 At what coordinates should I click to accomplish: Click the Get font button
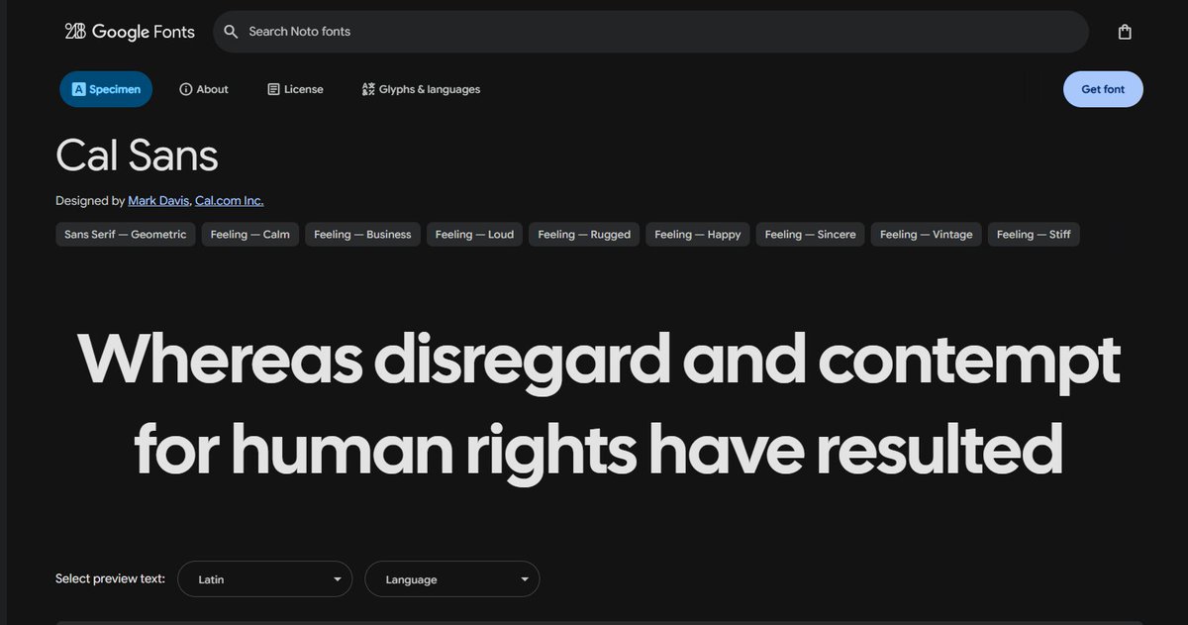point(1103,89)
